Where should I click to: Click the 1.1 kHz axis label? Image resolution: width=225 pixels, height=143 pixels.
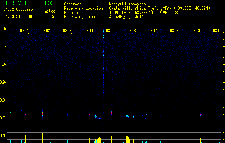(x=3, y=46)
